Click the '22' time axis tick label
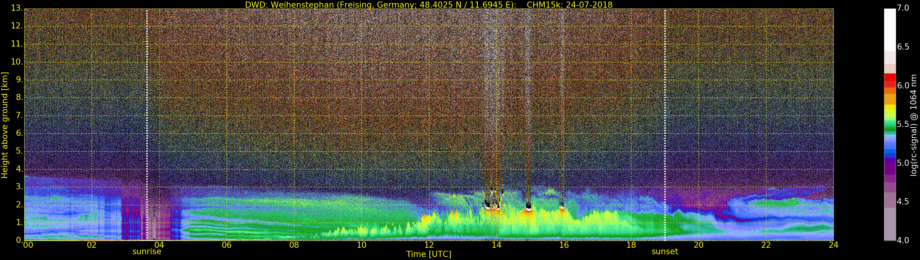 (766, 245)
